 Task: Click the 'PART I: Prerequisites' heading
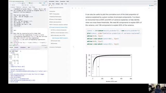(54, 14)
